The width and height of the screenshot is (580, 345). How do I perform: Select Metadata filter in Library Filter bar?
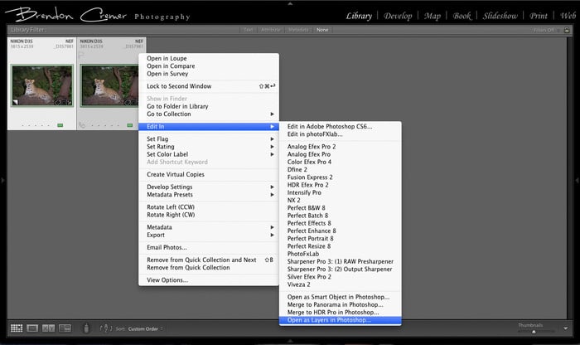pos(298,30)
